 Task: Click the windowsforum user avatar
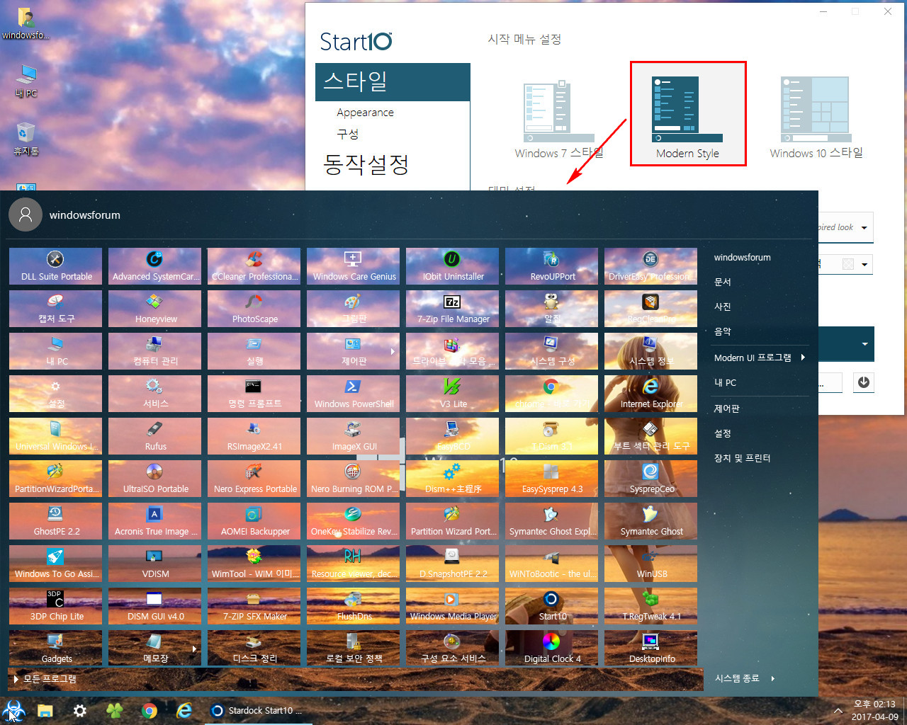(26, 215)
